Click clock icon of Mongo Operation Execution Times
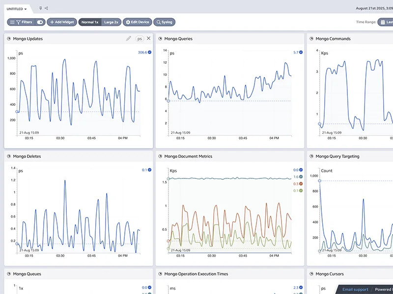The height and width of the screenshot is (294, 393). (160, 274)
